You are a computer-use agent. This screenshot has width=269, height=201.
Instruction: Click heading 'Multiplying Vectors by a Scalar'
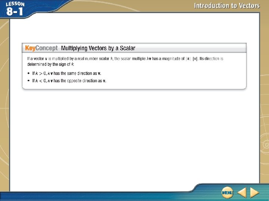click(x=98, y=48)
